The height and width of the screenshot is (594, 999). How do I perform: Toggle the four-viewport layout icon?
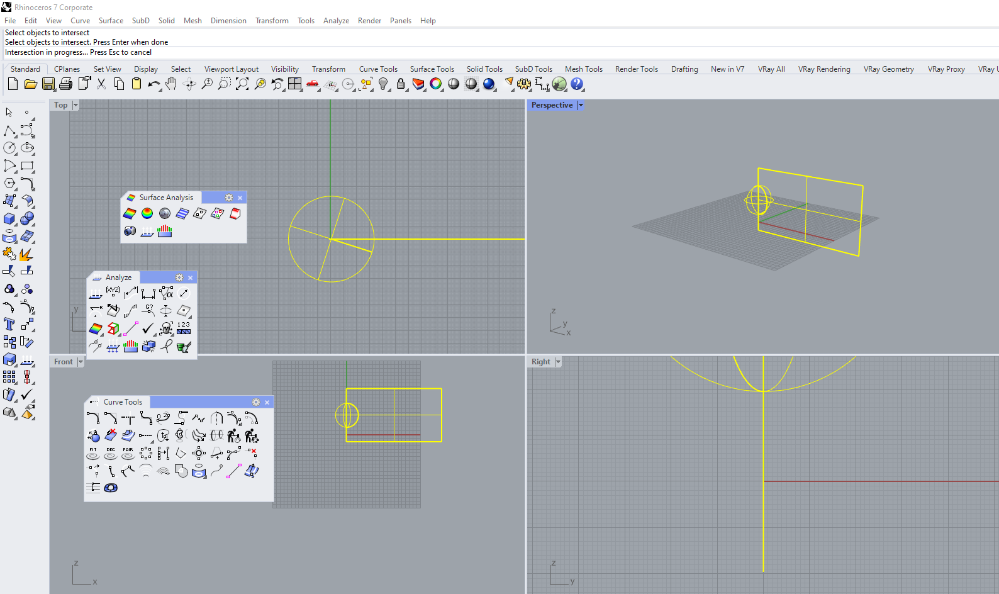click(x=295, y=84)
